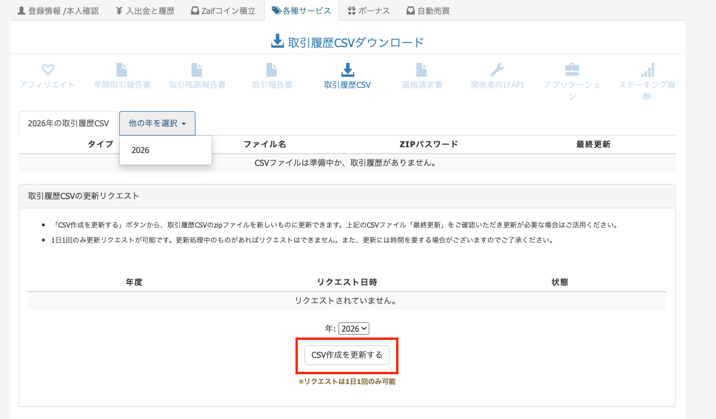Open the ボーナス tab

(x=369, y=10)
